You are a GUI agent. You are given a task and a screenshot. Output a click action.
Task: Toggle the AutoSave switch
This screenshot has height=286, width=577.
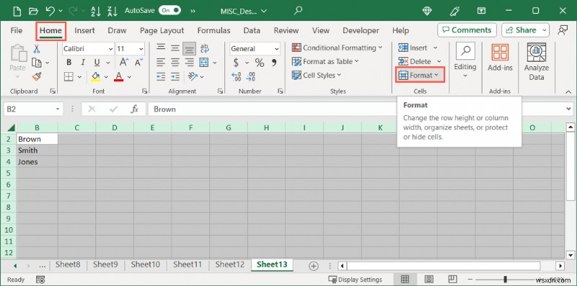click(x=169, y=11)
